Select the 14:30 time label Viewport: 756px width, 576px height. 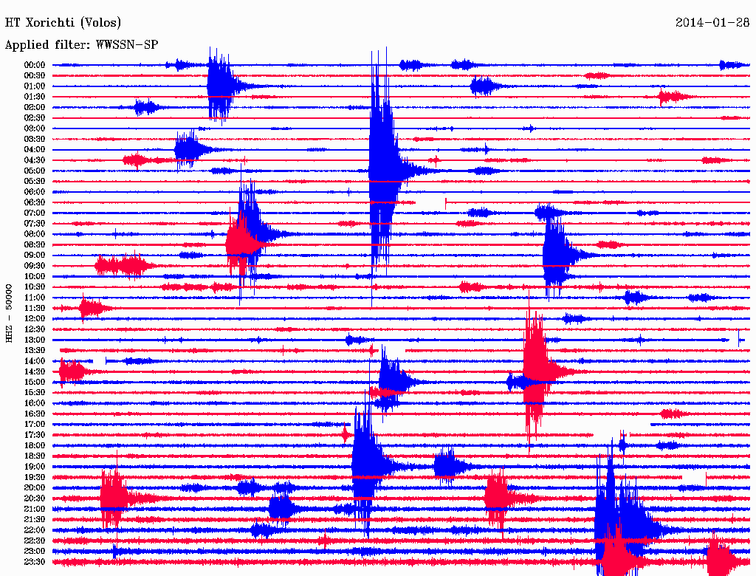35,371
